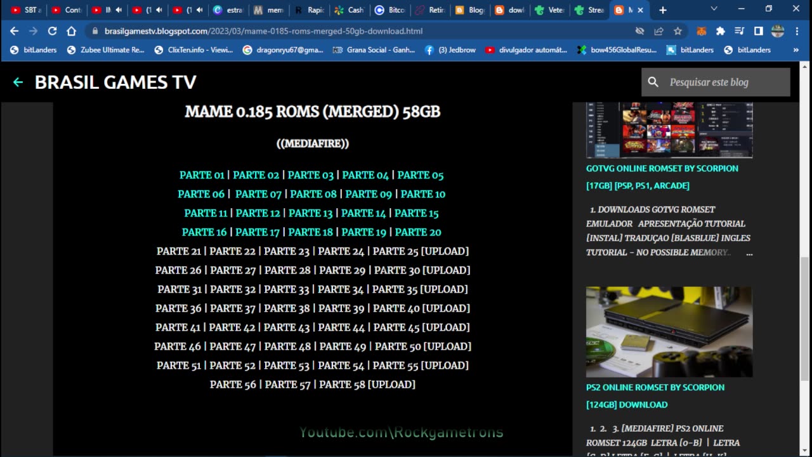Click the scrollbar down arrow
This screenshot has width=812, height=457.
pos(804,451)
